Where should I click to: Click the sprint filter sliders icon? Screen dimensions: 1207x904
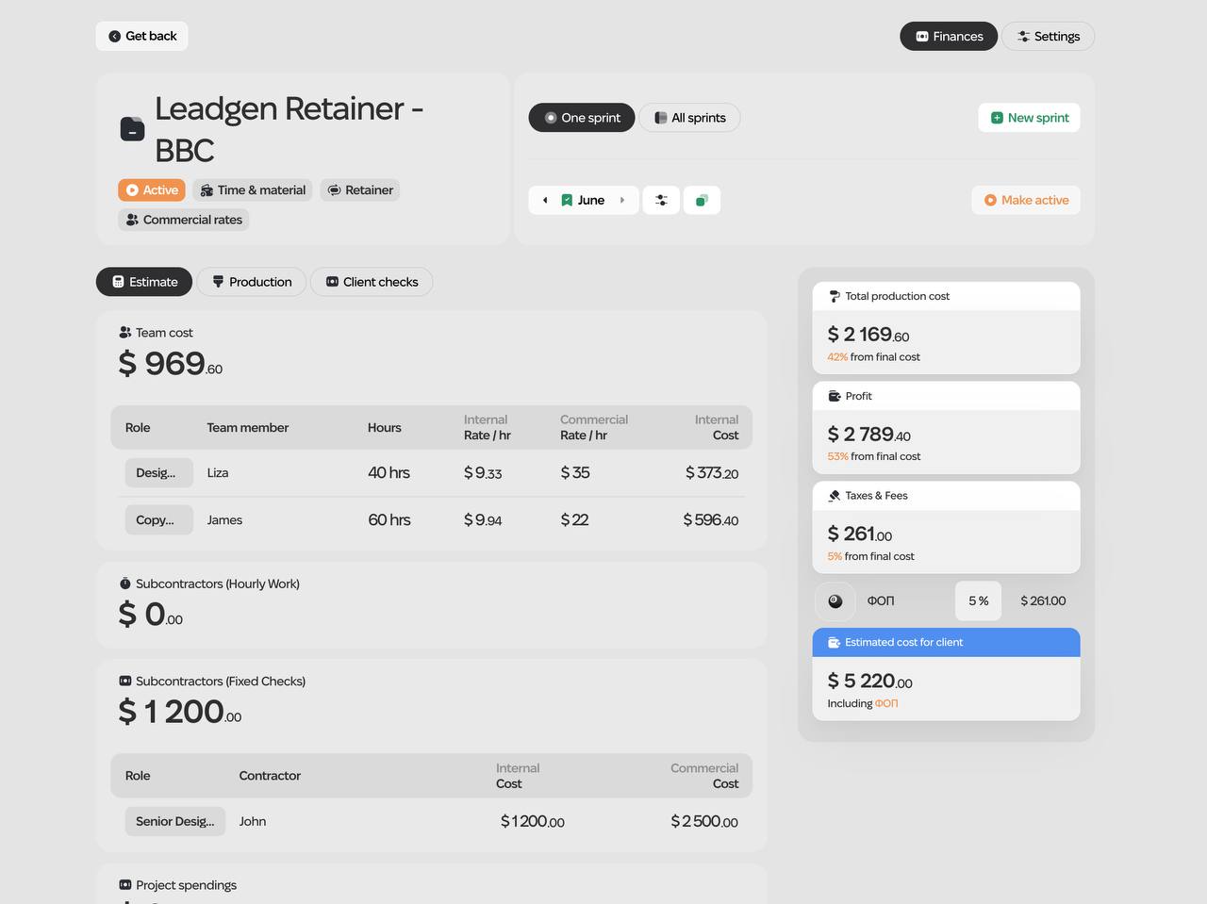tap(661, 200)
